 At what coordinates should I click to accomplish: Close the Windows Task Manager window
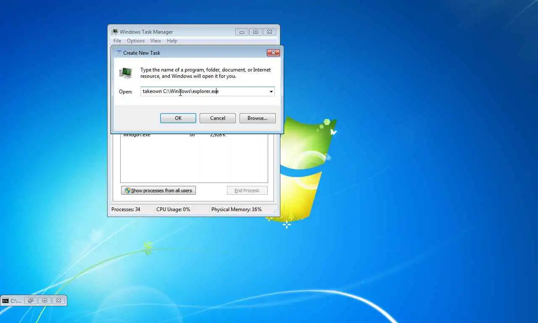270,32
